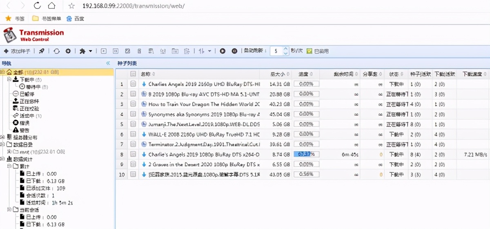
Task: Open the dropdown beside the up-down arrows icon
Action: (x=209, y=51)
